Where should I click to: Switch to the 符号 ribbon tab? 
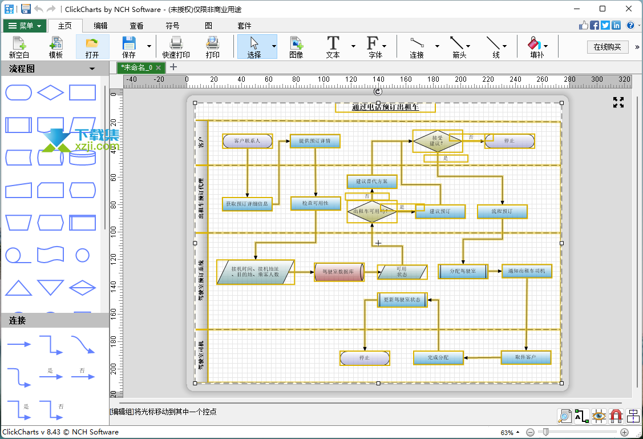[x=173, y=26]
